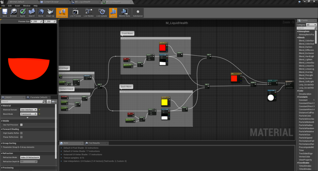Select Constant3Vector in the Palette
Screen dimensions: 318x171
tap(307, 107)
